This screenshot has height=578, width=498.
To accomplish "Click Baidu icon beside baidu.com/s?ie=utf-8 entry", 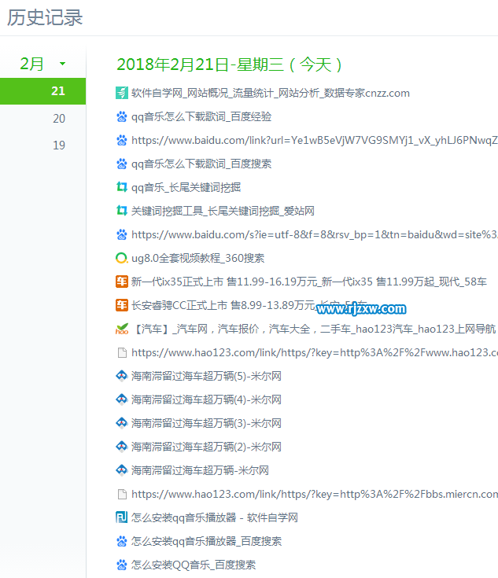I will point(122,234).
